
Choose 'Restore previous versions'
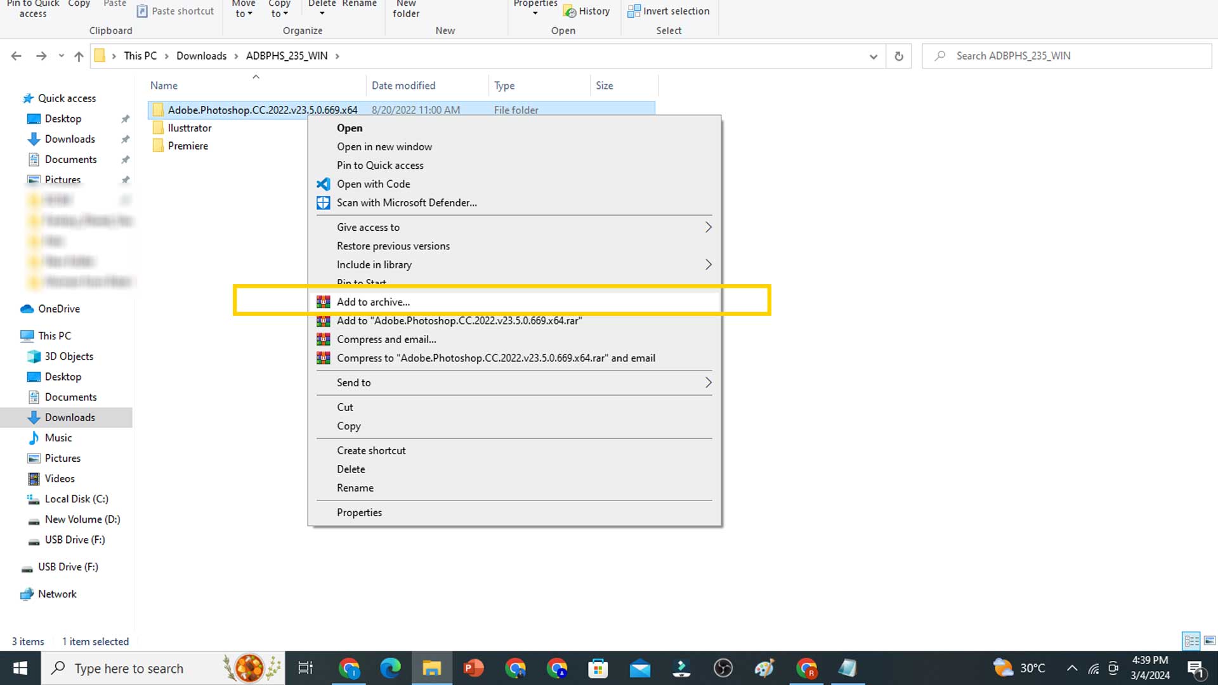click(x=393, y=246)
